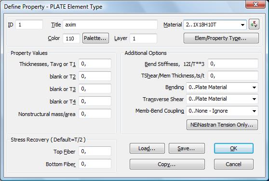Cancel the Define Property dialog
269x181 pixels.
pyautogui.click(x=233, y=164)
